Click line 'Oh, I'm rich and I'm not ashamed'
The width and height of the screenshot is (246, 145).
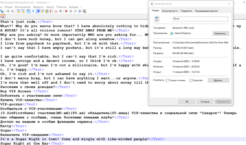(x=55, y=74)
